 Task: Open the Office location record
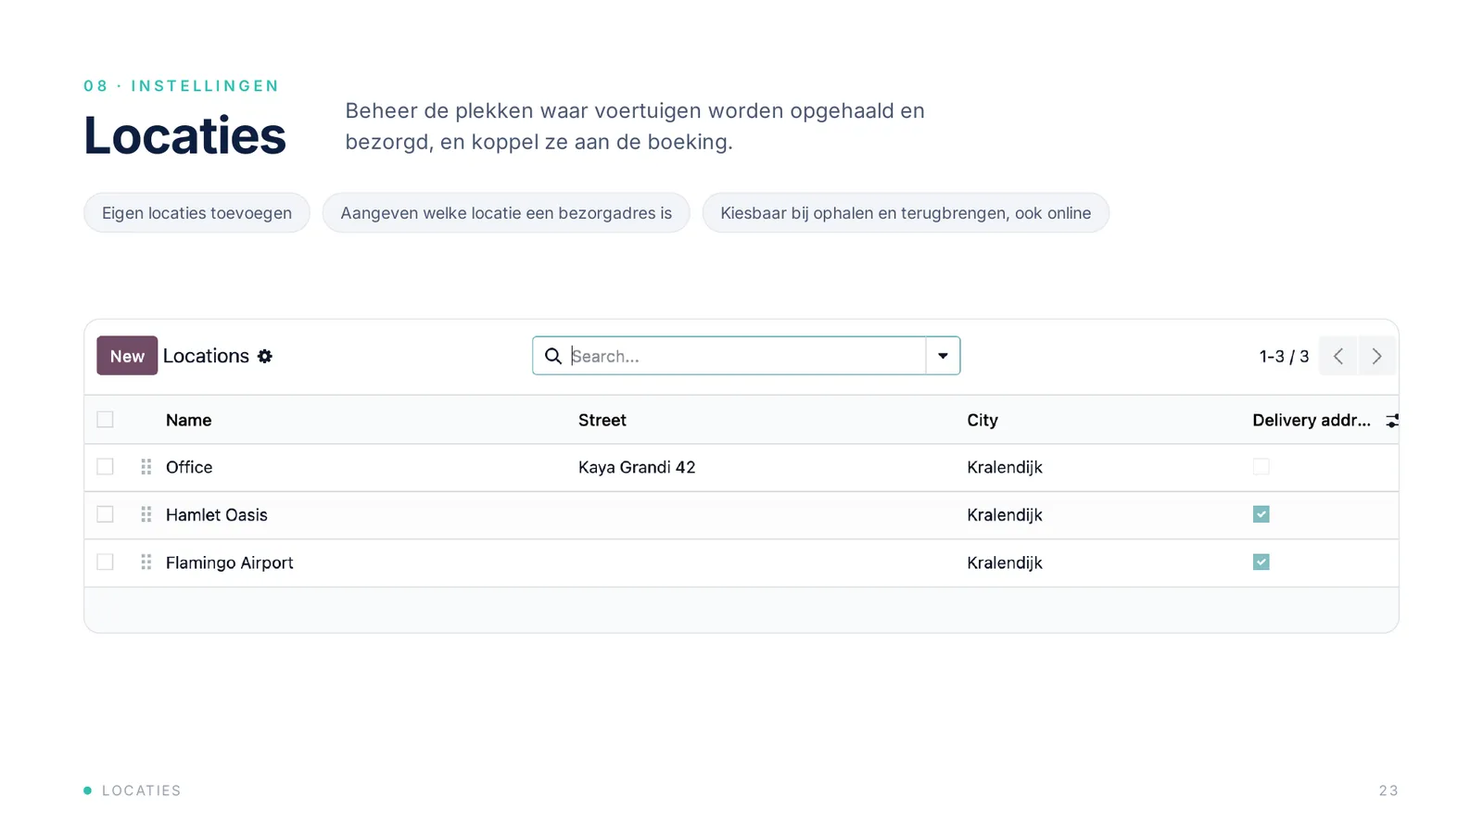pos(189,467)
